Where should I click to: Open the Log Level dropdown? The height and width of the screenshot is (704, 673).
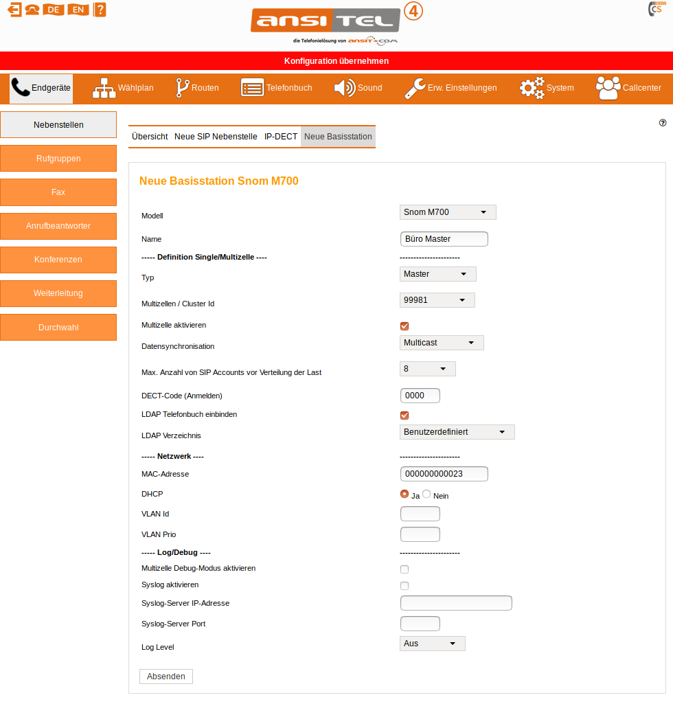[432, 644]
